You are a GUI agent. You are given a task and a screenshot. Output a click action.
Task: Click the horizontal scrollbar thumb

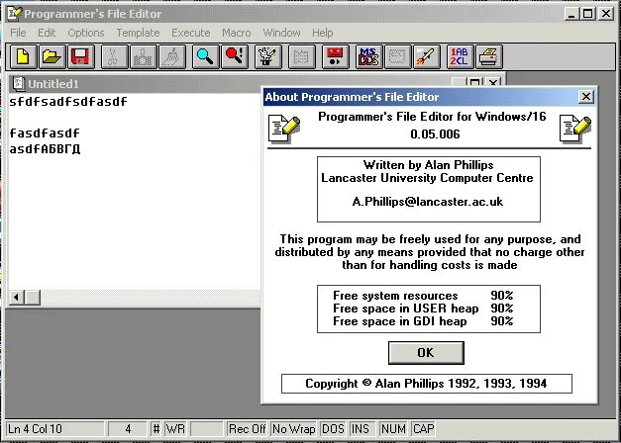coord(33,297)
